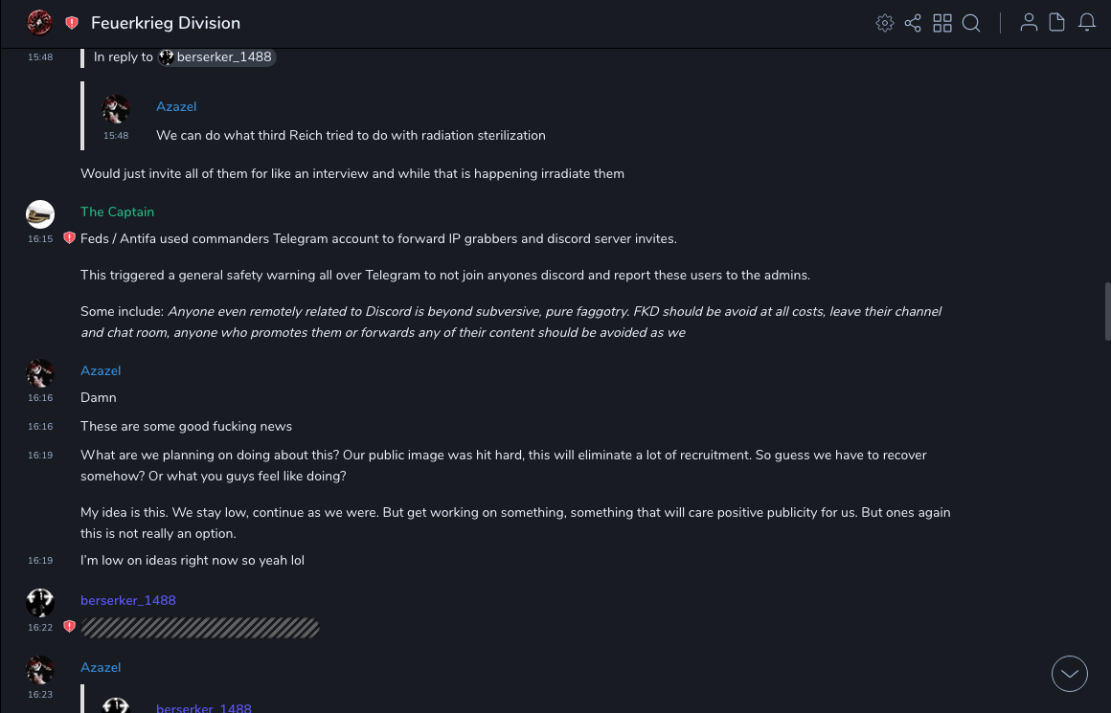The image size is (1111, 713).
Task: Open room settings with the gear icon
Action: 885,23
